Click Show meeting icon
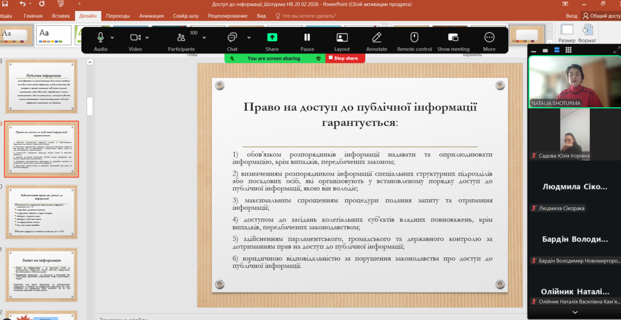This screenshot has width=621, height=320. click(x=453, y=37)
